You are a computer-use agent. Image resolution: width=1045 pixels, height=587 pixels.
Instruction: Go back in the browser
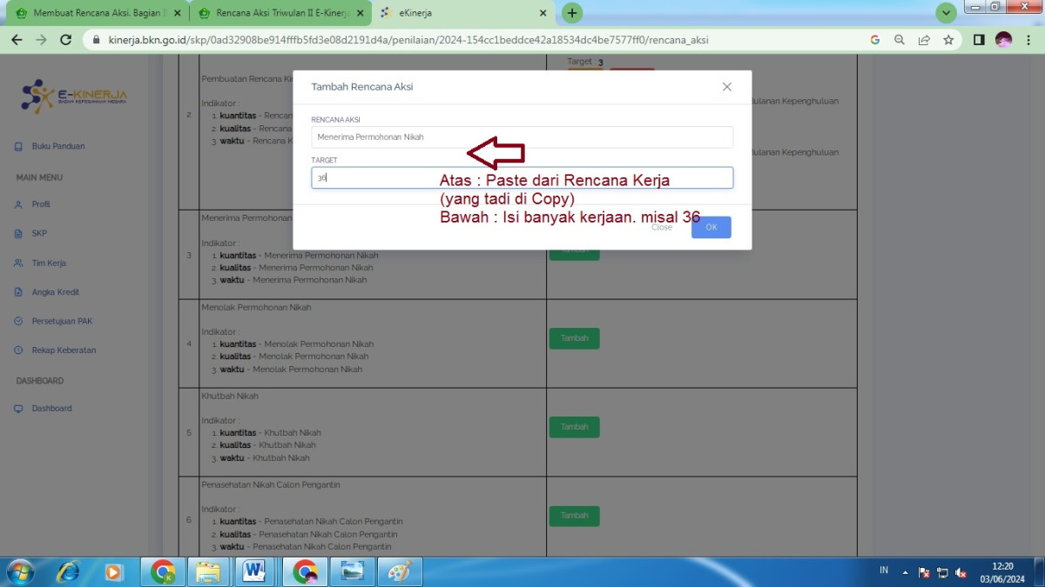[x=17, y=40]
